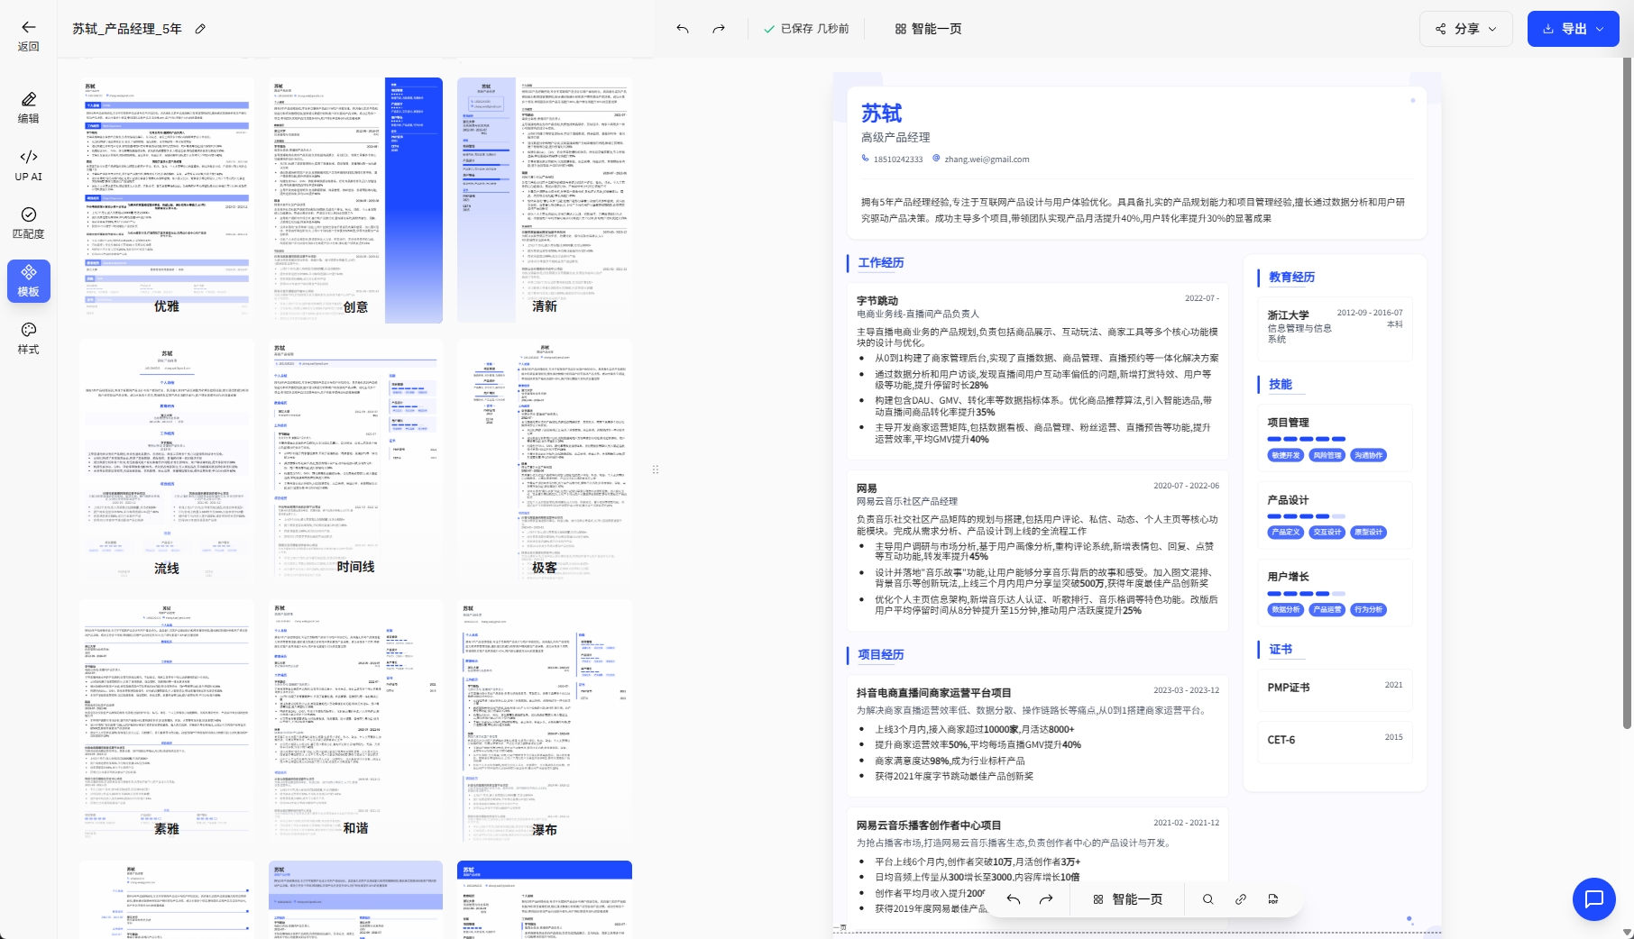This screenshot has height=939, width=1634.
Task: Click the link icon in the floating toolbar
Action: coord(1241,899)
